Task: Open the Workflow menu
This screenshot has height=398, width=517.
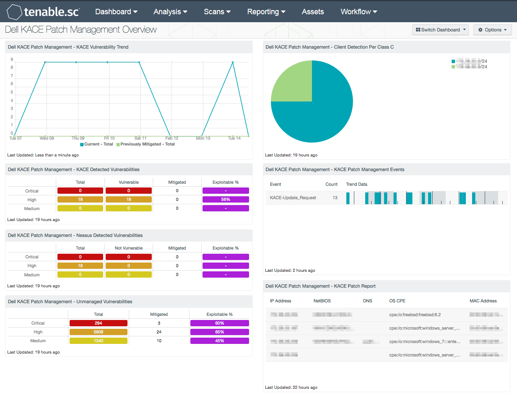Action: [x=359, y=12]
